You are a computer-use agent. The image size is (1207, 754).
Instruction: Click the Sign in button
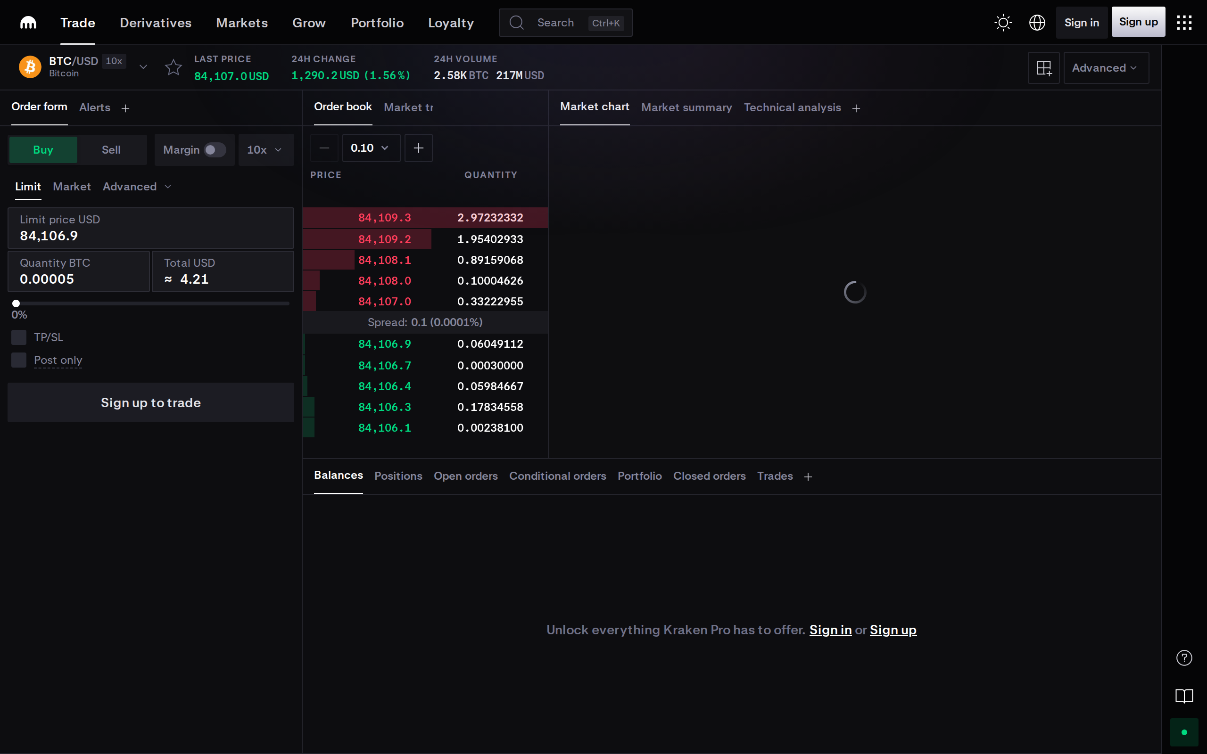coord(1081,23)
